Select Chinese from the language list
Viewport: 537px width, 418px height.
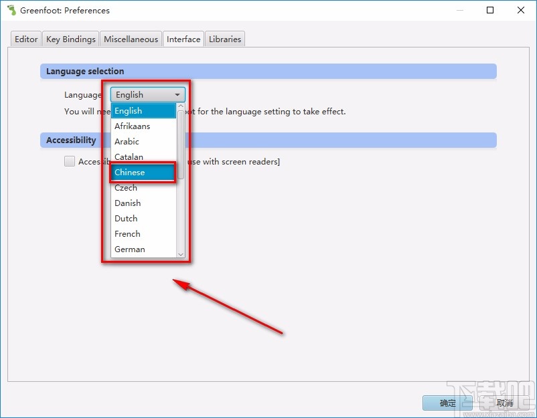(143, 173)
